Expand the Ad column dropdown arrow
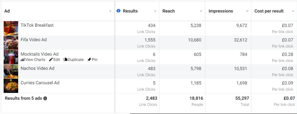Image resolution: width=297 pixels, height=114 pixels. click(x=110, y=11)
